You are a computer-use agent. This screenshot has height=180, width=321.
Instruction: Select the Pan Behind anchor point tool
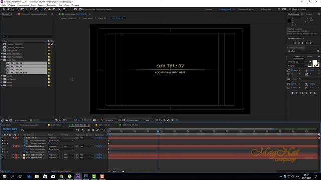(26, 9)
